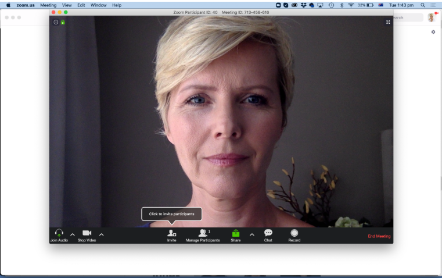Click the clock showing Tue 1:43 pm

pyautogui.click(x=401, y=5)
